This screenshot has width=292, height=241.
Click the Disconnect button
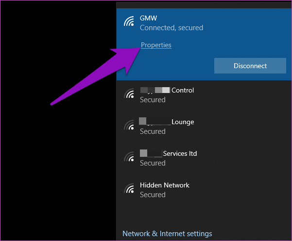pos(250,66)
